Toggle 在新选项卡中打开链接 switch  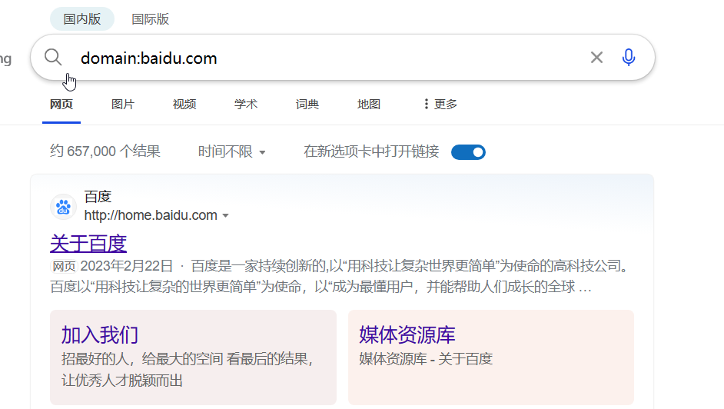point(468,152)
